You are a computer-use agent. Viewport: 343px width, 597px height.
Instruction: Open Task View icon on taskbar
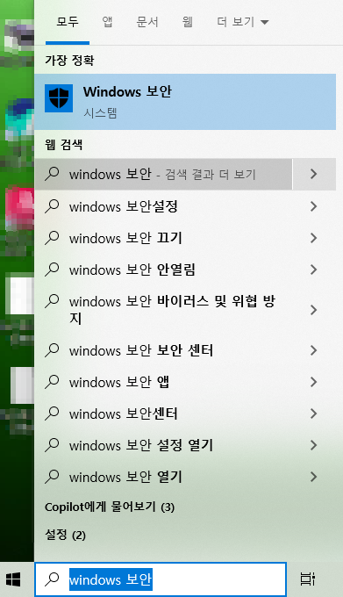pos(307,579)
